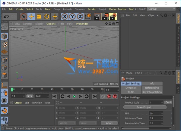Select Edges mode icon

[x=4, y=68]
